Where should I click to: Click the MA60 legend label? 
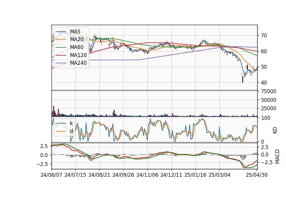pyautogui.click(x=77, y=47)
